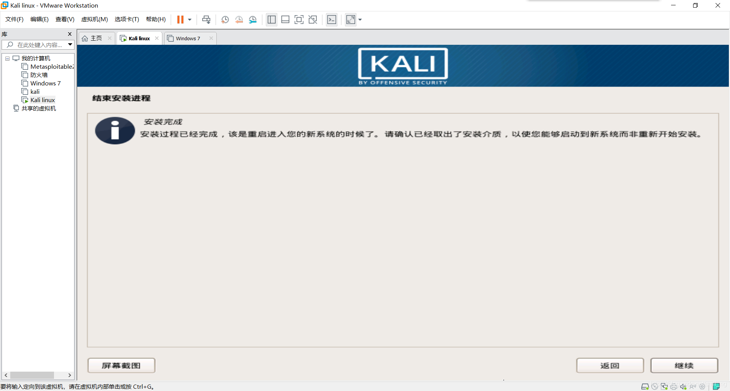Open the hard disk status icon

coord(645,386)
